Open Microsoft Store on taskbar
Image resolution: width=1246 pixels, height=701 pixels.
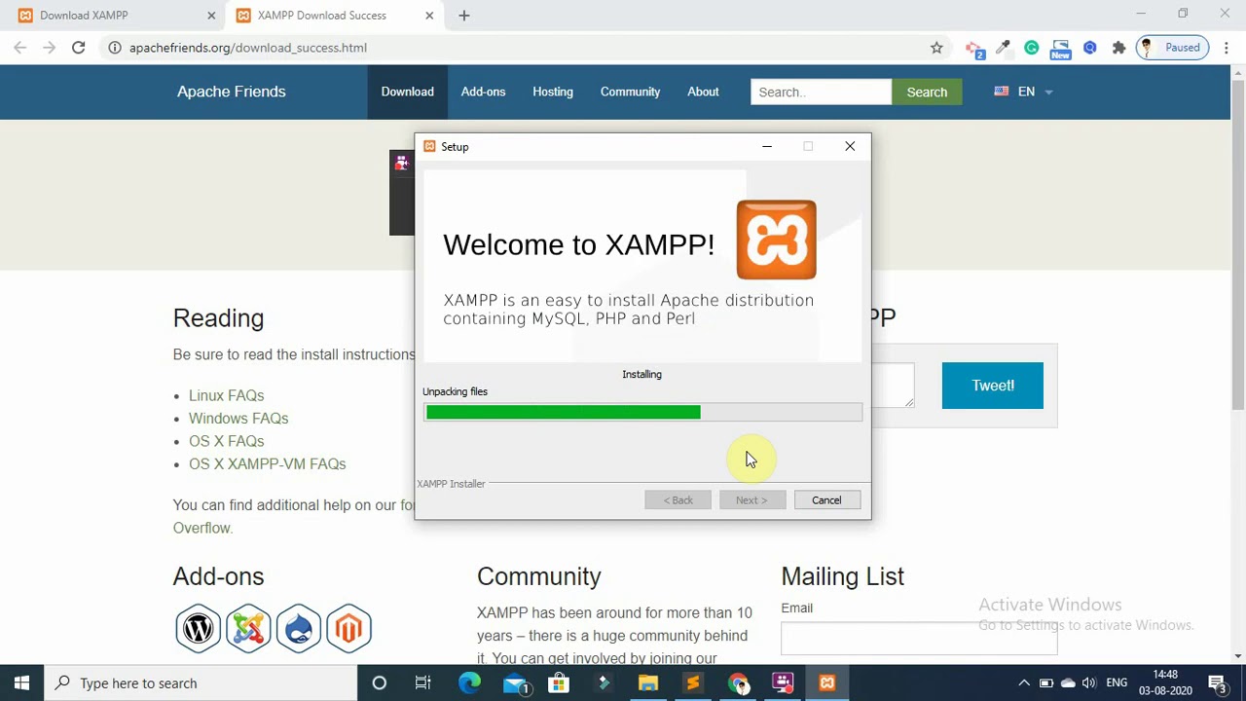click(x=559, y=683)
